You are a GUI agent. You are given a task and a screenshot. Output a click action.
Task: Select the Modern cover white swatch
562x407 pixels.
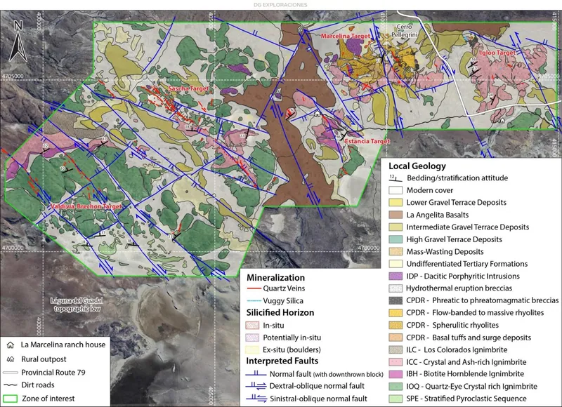click(x=396, y=190)
